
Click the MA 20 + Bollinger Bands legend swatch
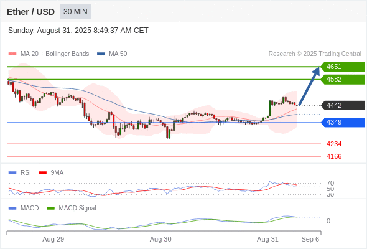(12, 54)
